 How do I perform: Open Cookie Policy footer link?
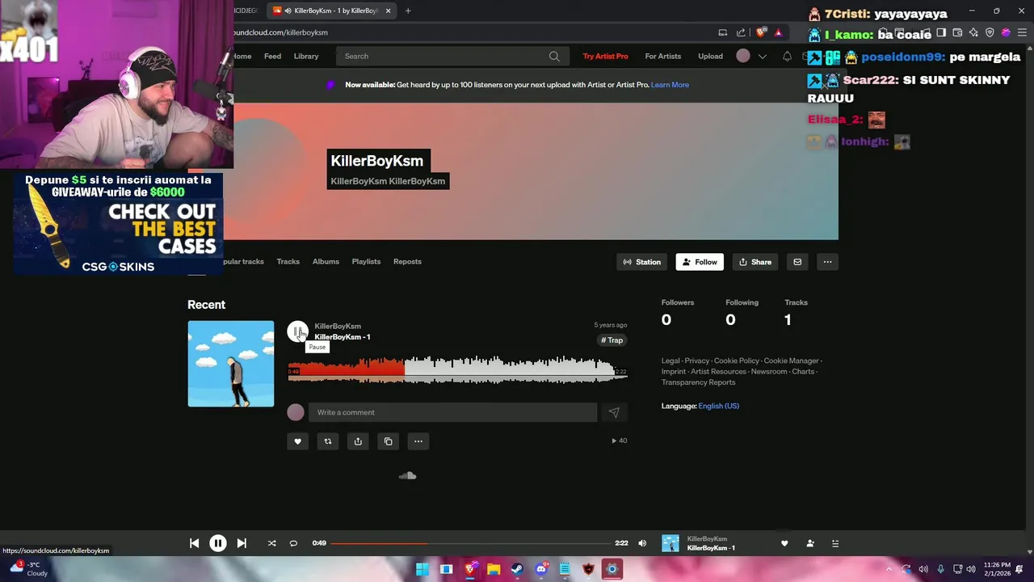[737, 361]
